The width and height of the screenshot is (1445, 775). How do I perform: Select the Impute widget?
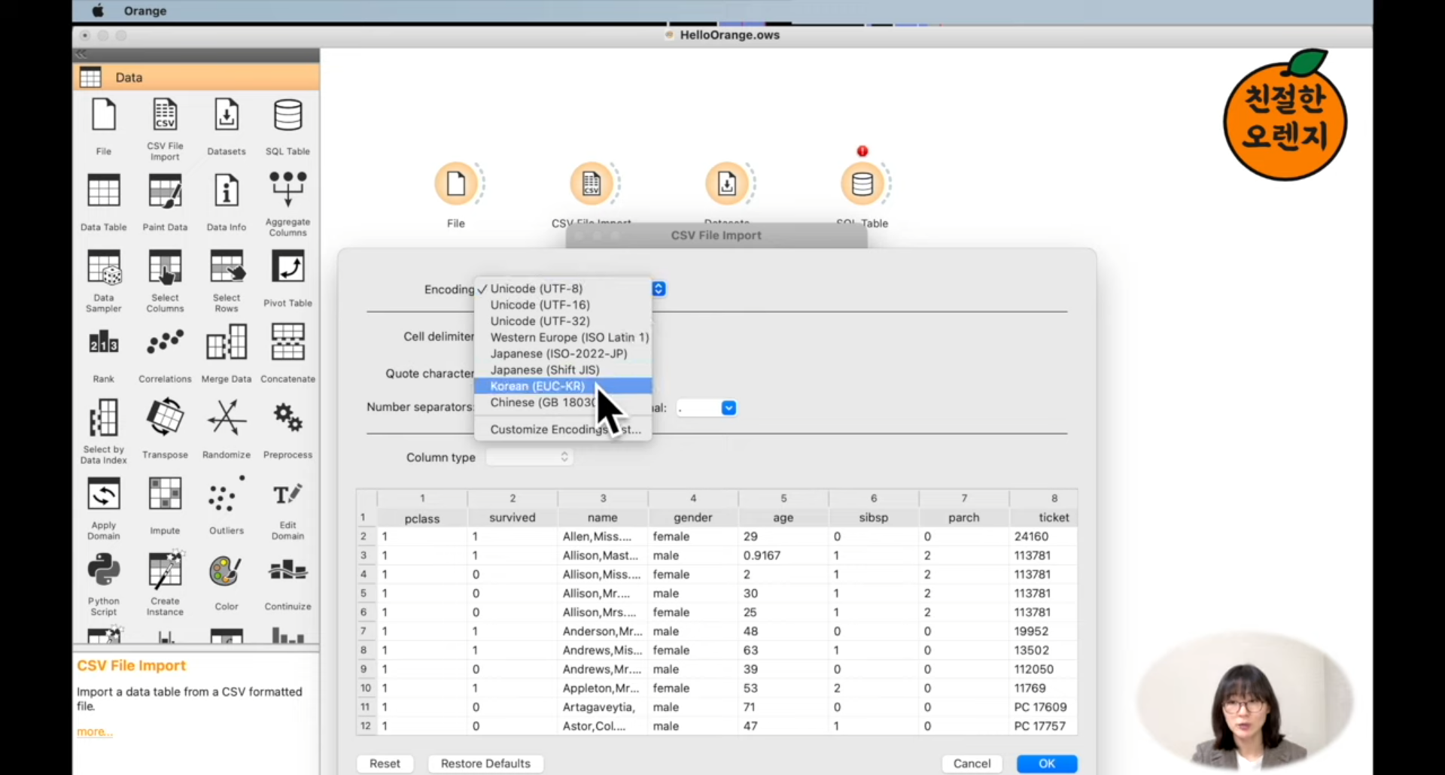165,506
